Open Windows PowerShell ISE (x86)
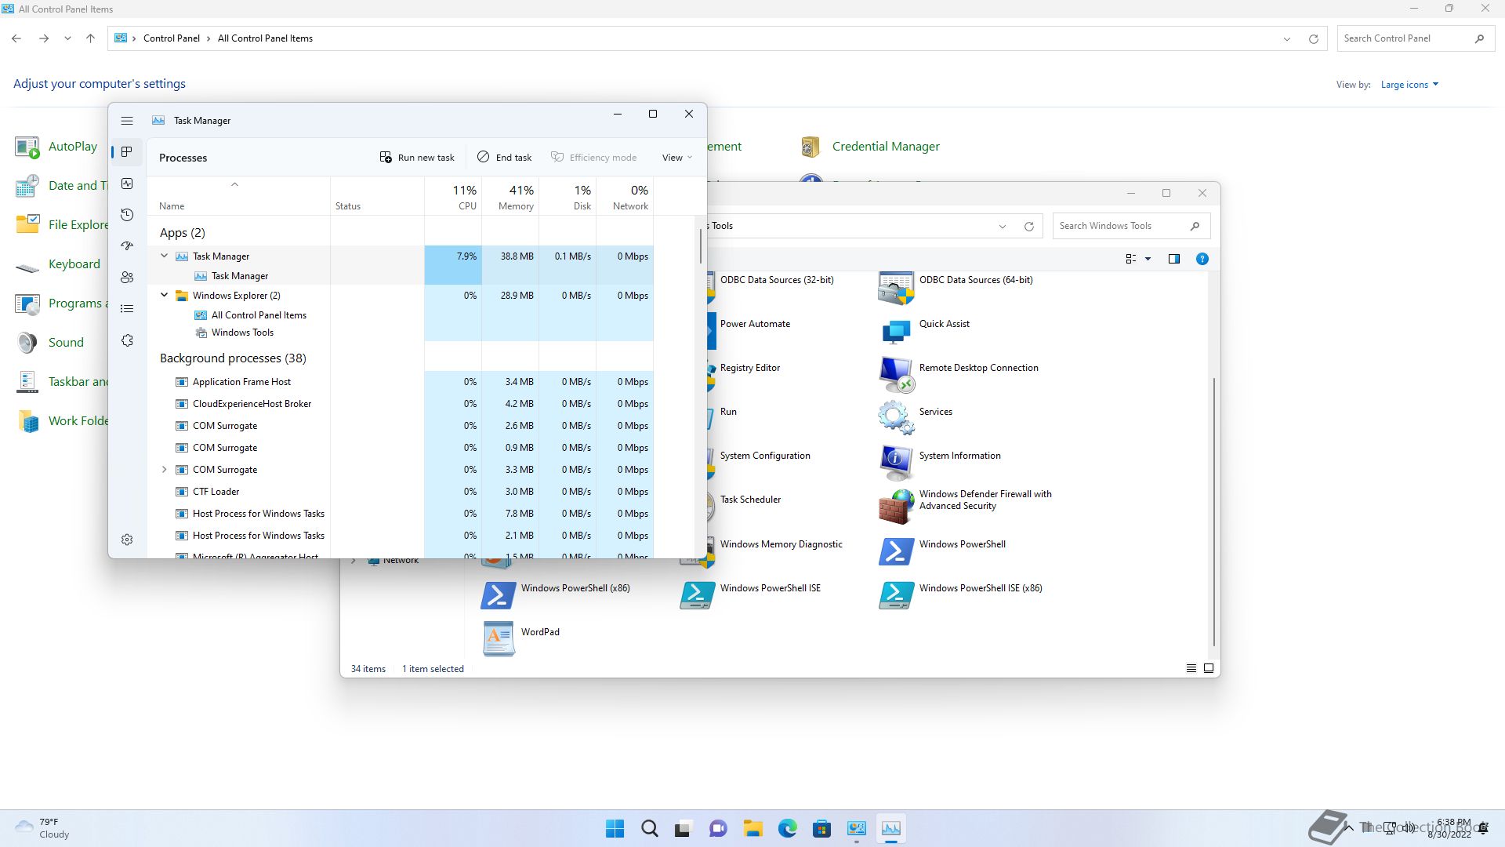The image size is (1505, 847). click(x=961, y=595)
